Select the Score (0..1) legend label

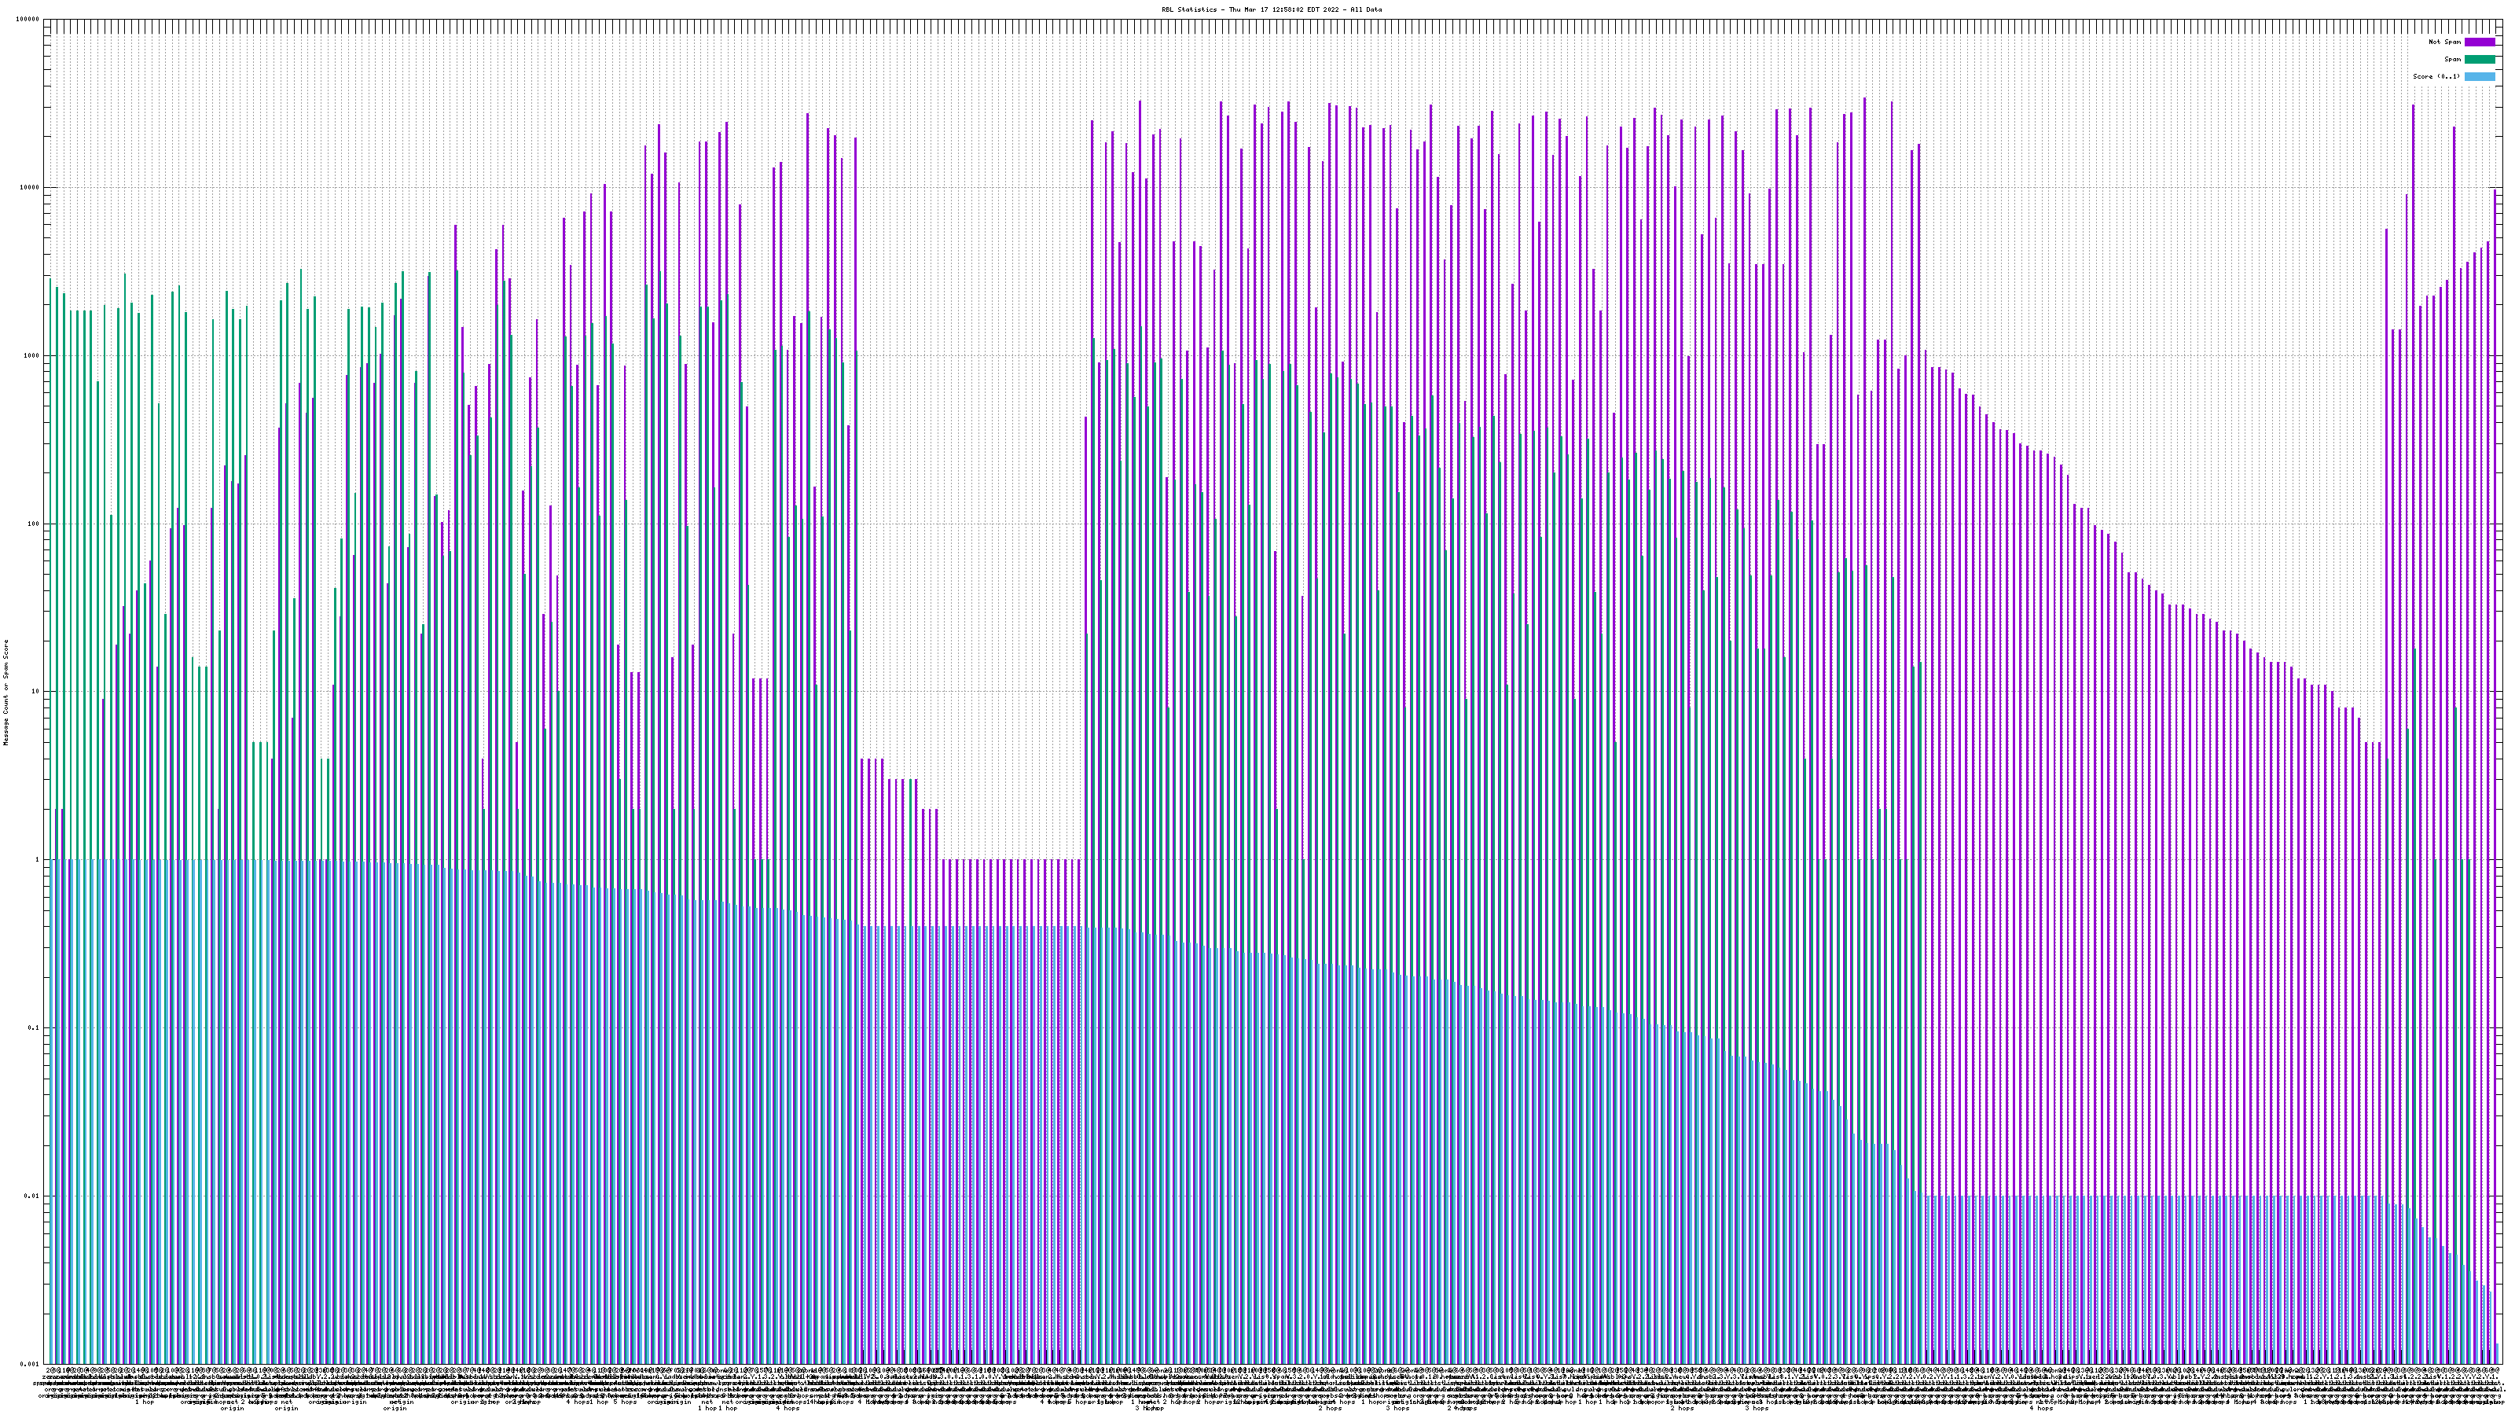point(2436,76)
